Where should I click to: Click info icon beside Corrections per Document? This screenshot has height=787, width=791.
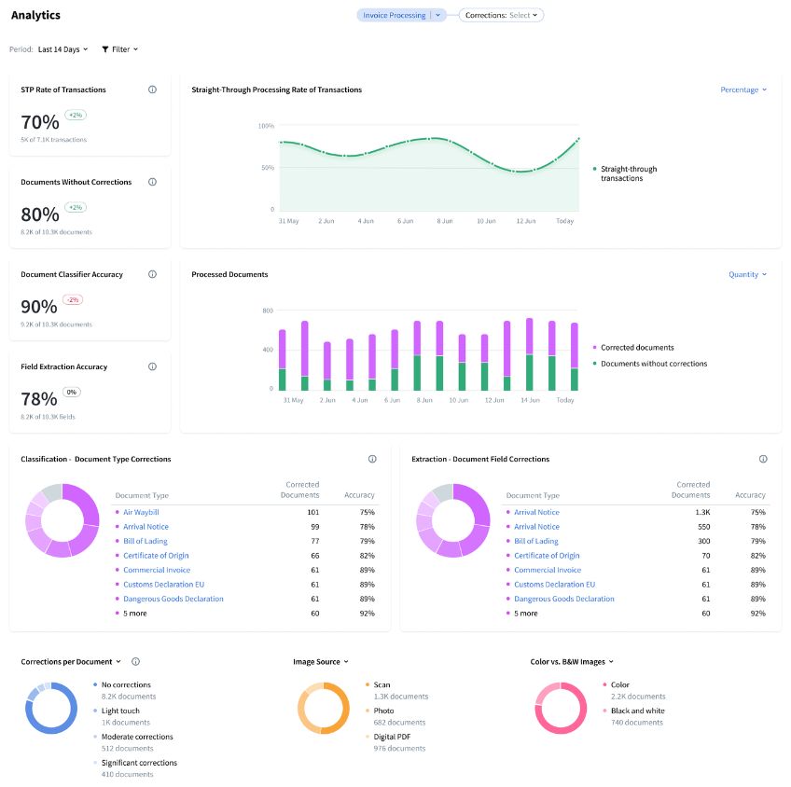pos(135,661)
